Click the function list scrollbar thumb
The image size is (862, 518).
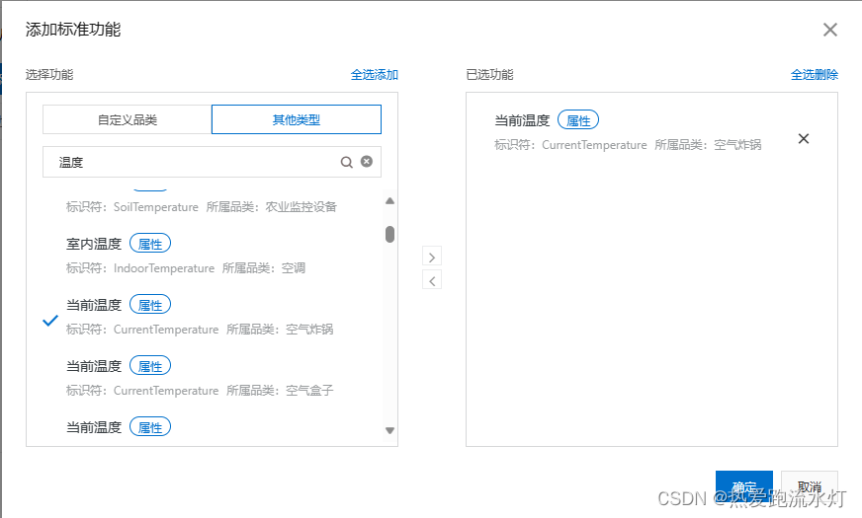coord(389,234)
